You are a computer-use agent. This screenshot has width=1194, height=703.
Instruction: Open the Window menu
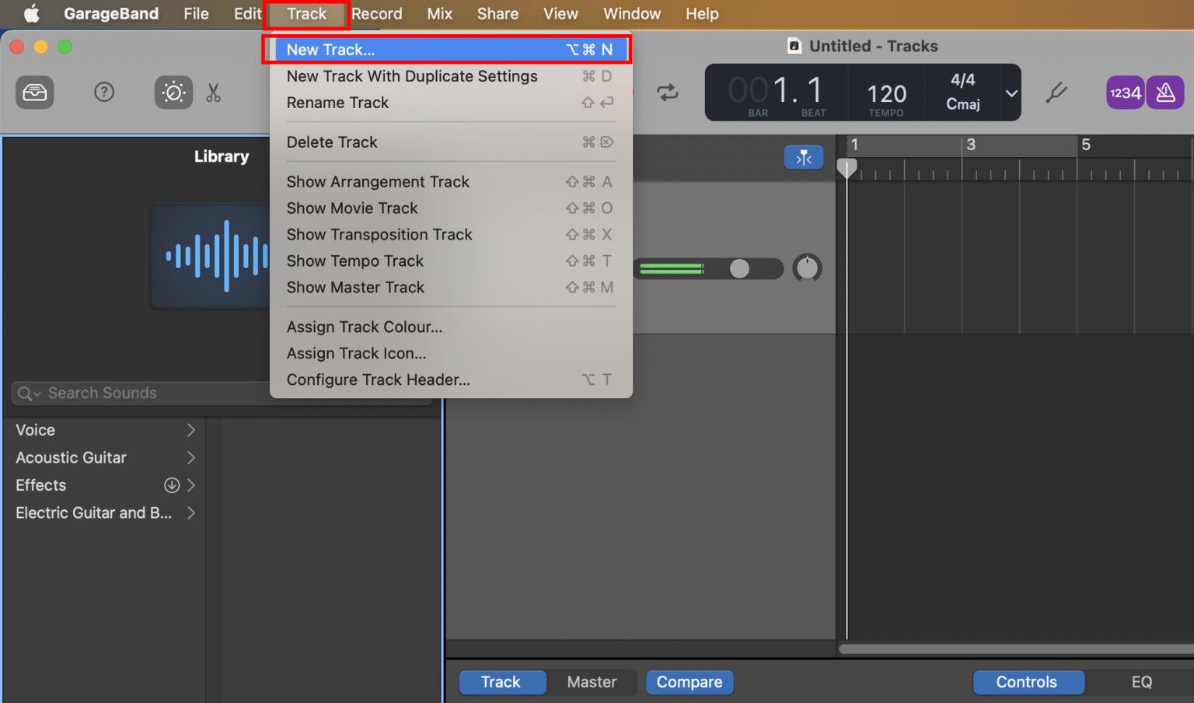[x=632, y=13]
